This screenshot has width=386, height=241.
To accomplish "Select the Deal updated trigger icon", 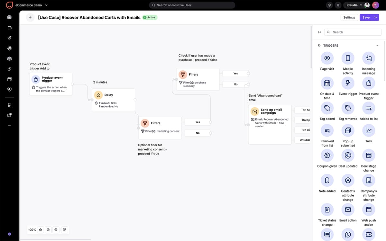I will pos(348,156).
